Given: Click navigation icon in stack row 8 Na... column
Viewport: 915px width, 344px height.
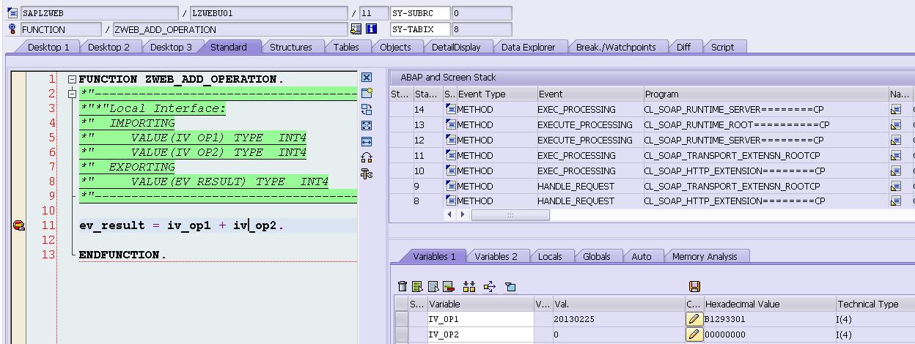Looking at the screenshot, I should (895, 201).
